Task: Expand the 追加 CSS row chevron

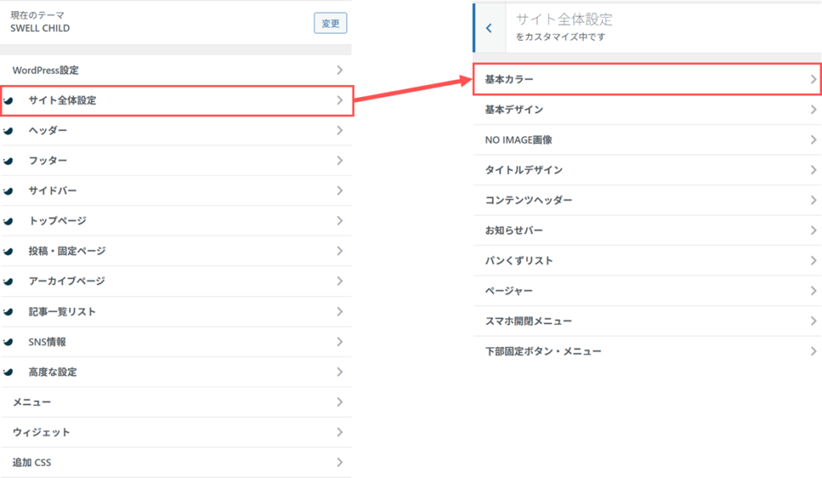Action: coord(340,463)
